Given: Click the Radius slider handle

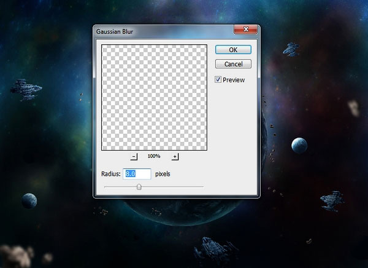Looking at the screenshot, I should click(x=139, y=187).
